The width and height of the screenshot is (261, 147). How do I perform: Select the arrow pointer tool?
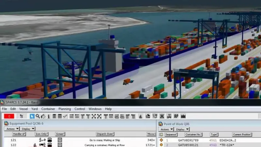point(32,116)
